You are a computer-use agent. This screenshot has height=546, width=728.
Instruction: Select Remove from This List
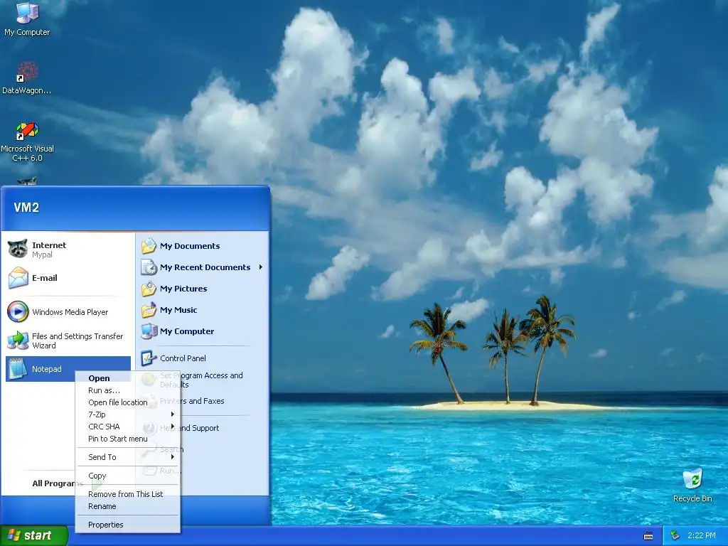(x=128, y=494)
